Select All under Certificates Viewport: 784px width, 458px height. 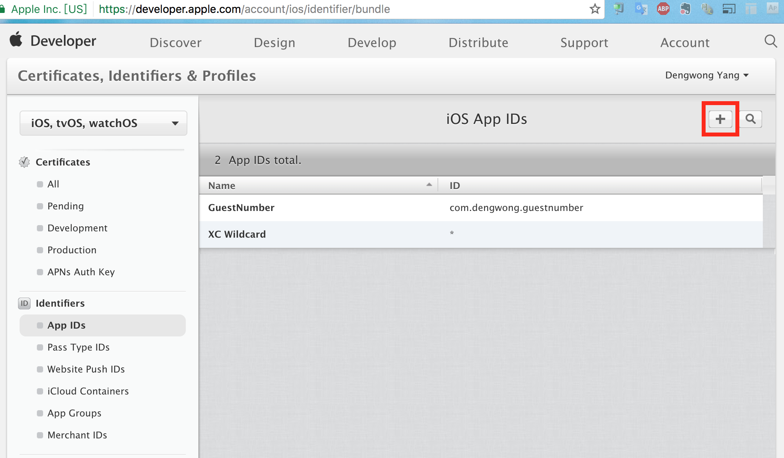point(53,184)
